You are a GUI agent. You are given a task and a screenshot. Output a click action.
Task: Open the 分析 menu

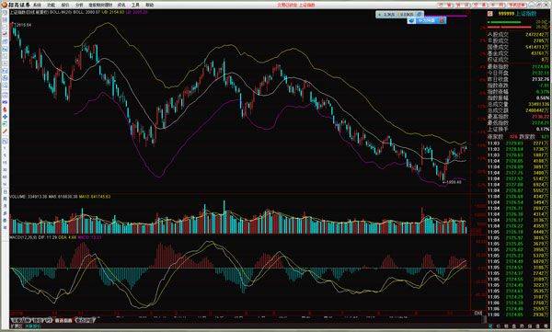tap(79, 5)
